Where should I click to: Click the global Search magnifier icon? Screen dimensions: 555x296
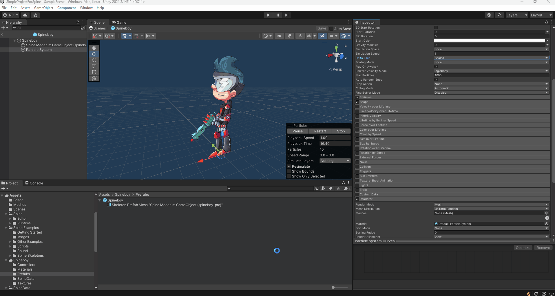pos(500,15)
